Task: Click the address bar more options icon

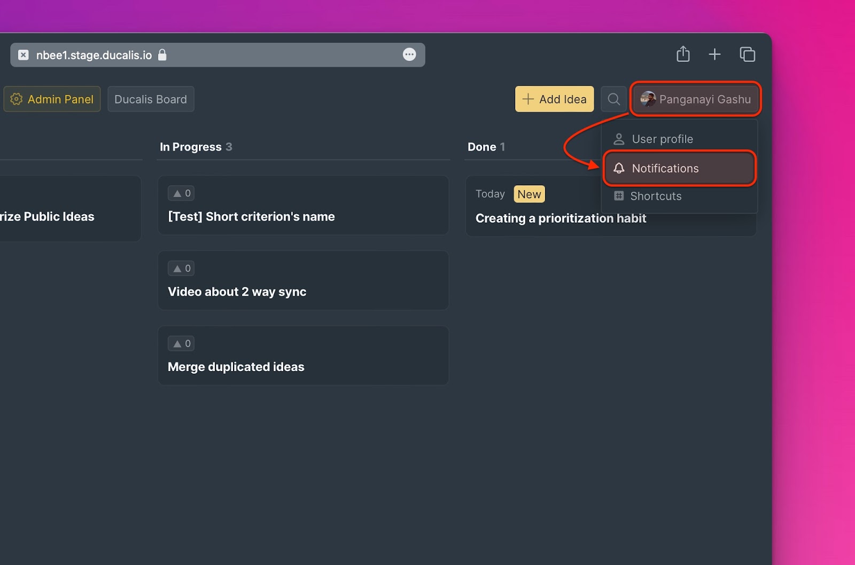Action: (x=409, y=54)
